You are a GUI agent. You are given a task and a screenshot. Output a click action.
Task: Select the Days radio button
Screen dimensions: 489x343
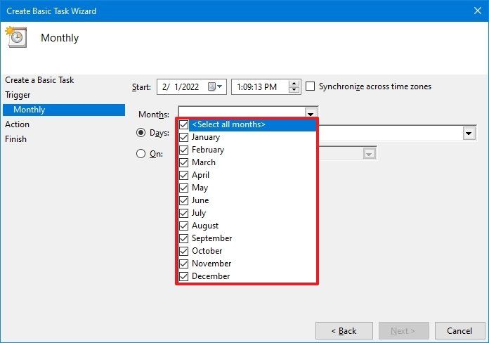tap(141, 133)
